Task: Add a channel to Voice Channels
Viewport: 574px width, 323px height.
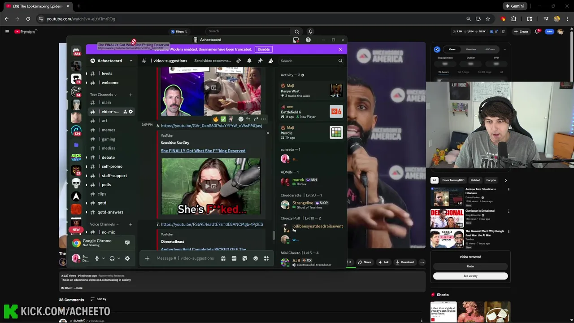Action: pos(130,224)
